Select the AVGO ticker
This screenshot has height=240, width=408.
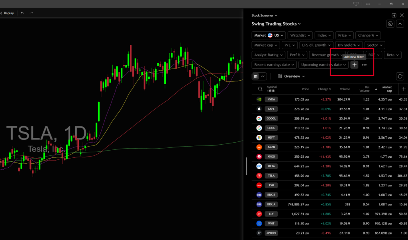coord(271,157)
